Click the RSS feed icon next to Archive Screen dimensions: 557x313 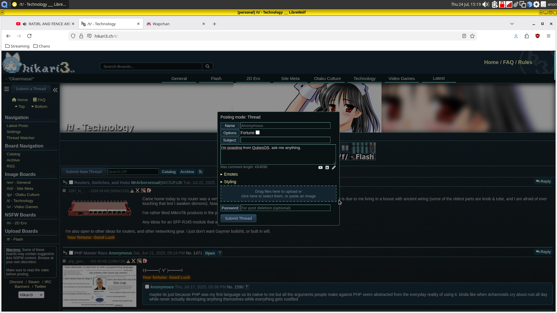(x=200, y=172)
